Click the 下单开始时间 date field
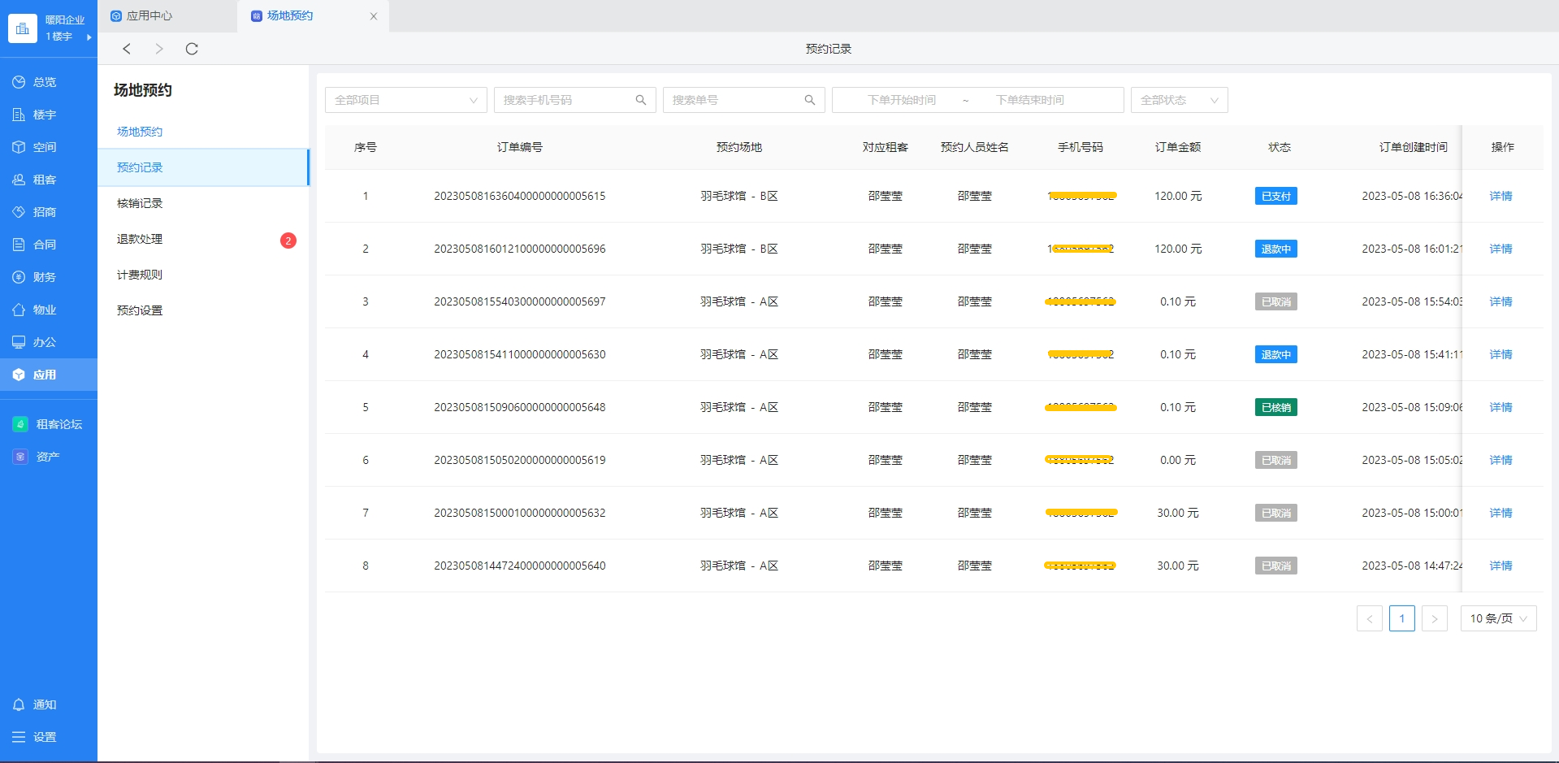Screen dimensions: 1559x763 pos(902,100)
